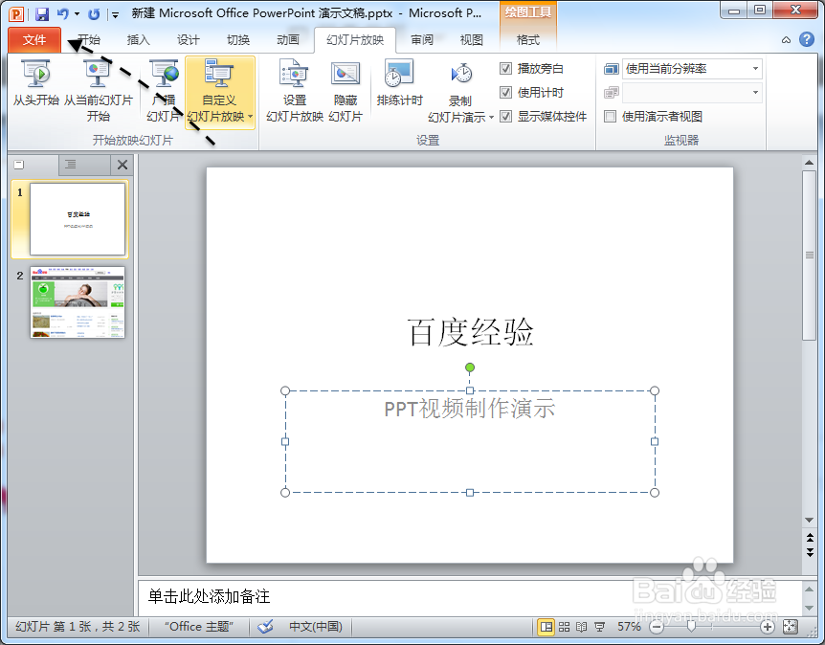The height and width of the screenshot is (645, 825).
Task: Open the Drawing Tools Format (格式) tab
Action: (x=528, y=40)
